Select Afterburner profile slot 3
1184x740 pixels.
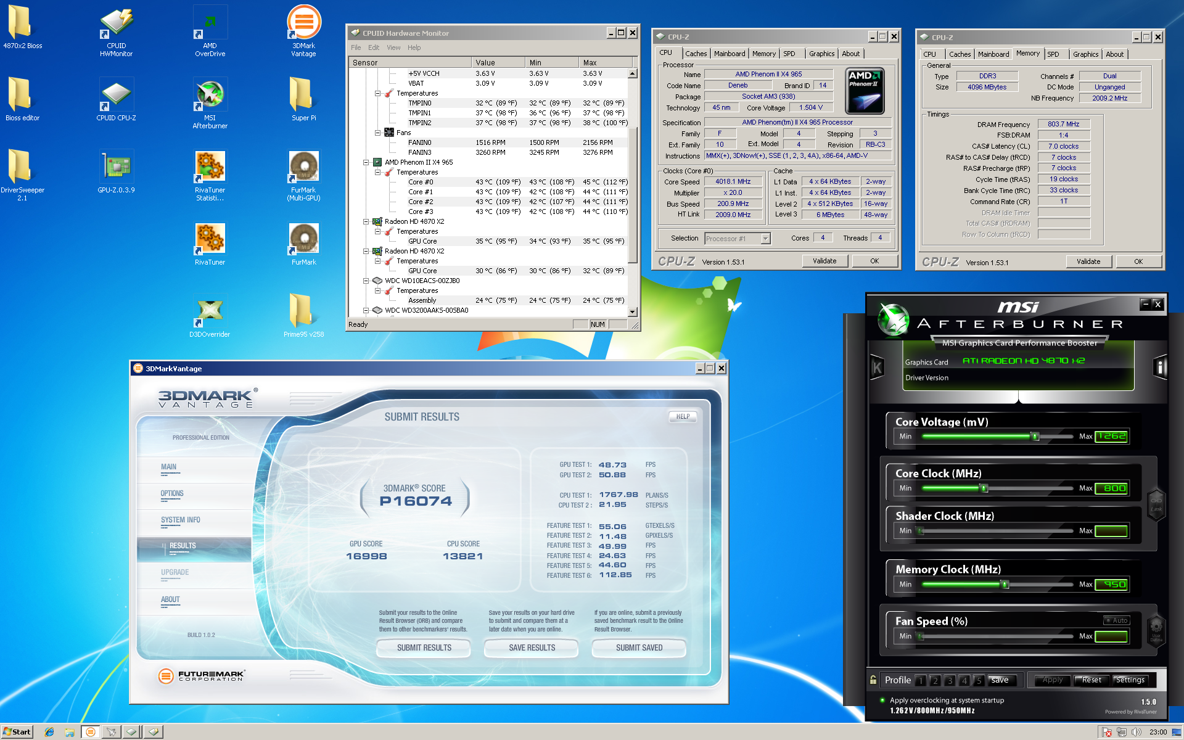click(950, 680)
